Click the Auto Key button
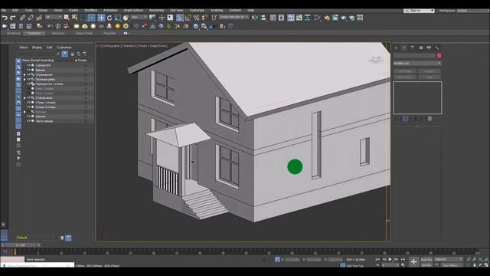The image size is (490, 276). (x=426, y=260)
